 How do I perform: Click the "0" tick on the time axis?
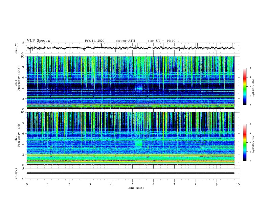click(x=27, y=184)
